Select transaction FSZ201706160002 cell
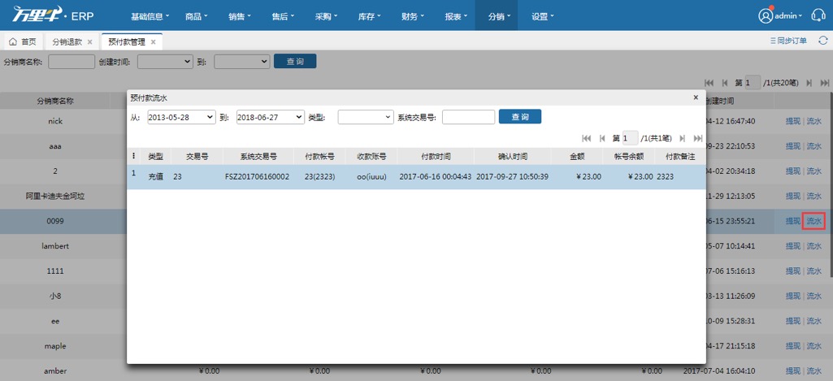 coord(257,177)
